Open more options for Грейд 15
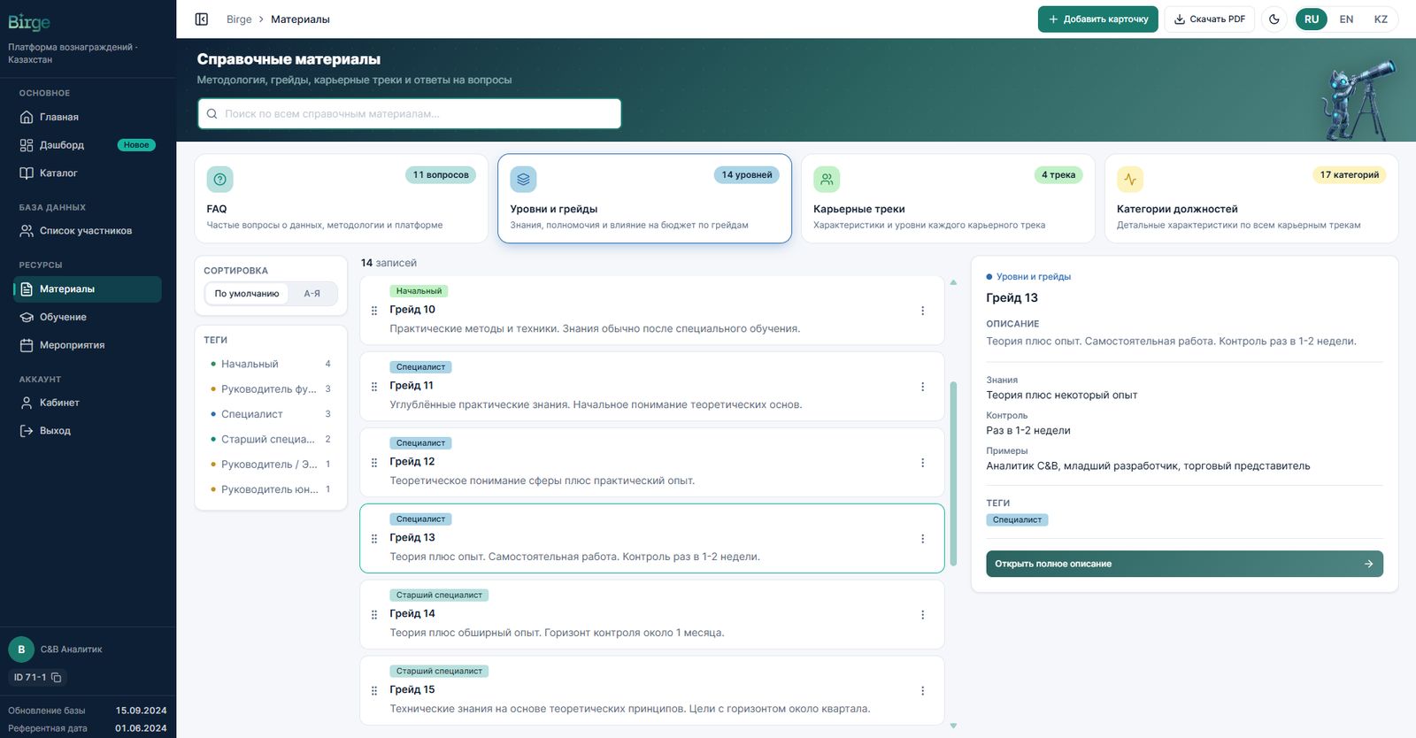The height and width of the screenshot is (738, 1416). pos(922,691)
